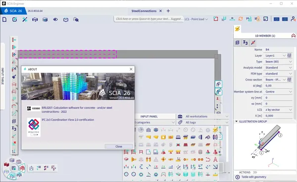Open the book library icon
This screenshot has width=297, height=182.
(66, 19)
